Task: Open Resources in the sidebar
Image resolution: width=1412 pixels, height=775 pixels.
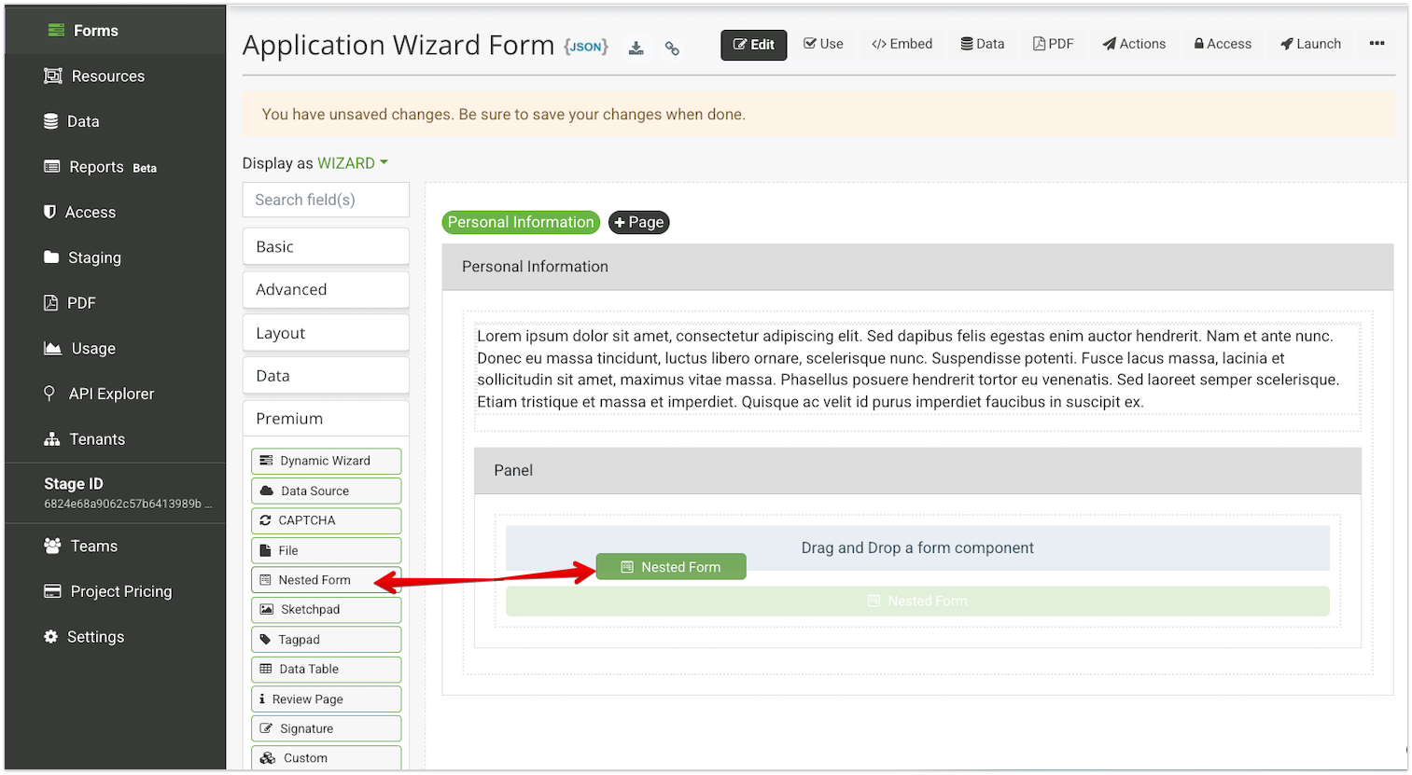Action: pos(107,76)
